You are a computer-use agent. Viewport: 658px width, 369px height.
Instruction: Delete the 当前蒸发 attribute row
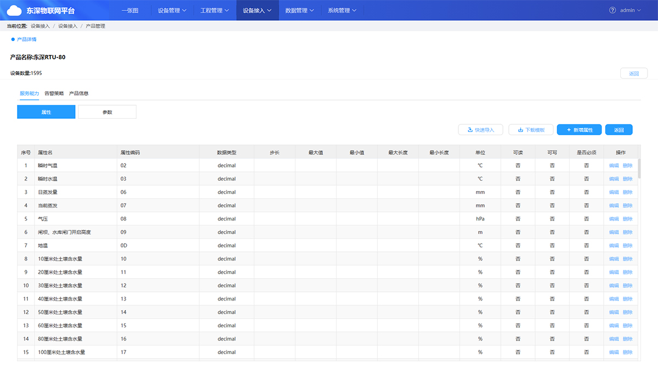[x=627, y=205]
